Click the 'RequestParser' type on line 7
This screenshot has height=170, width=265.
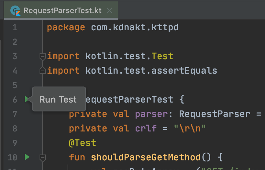point(215,114)
